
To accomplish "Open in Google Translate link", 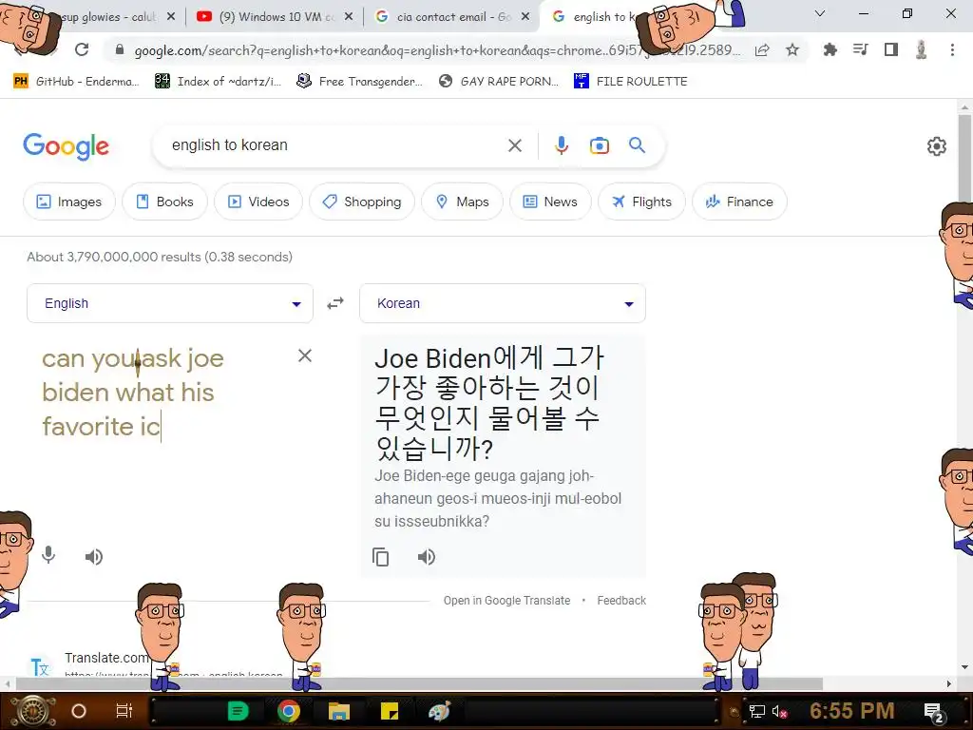I will click(x=506, y=601).
